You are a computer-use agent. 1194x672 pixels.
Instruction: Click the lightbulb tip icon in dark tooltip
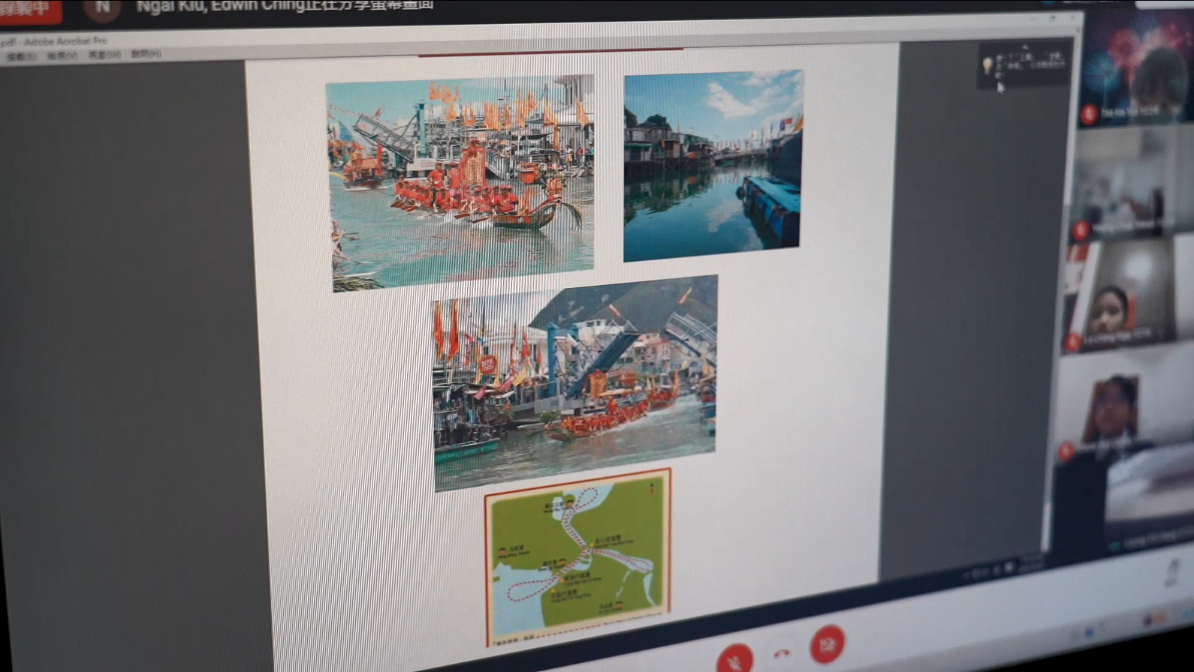pyautogui.click(x=987, y=66)
